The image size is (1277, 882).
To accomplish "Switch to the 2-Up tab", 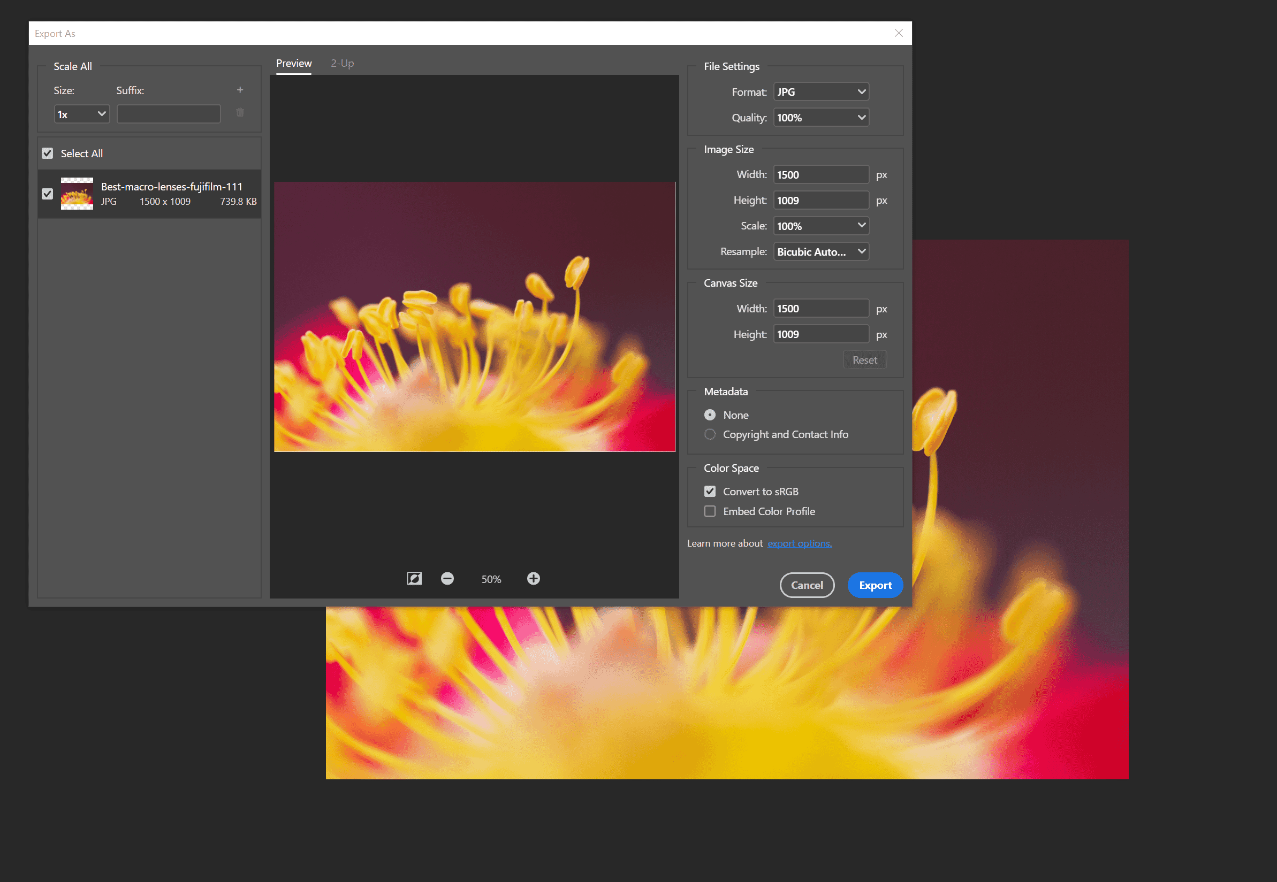I will (x=341, y=63).
